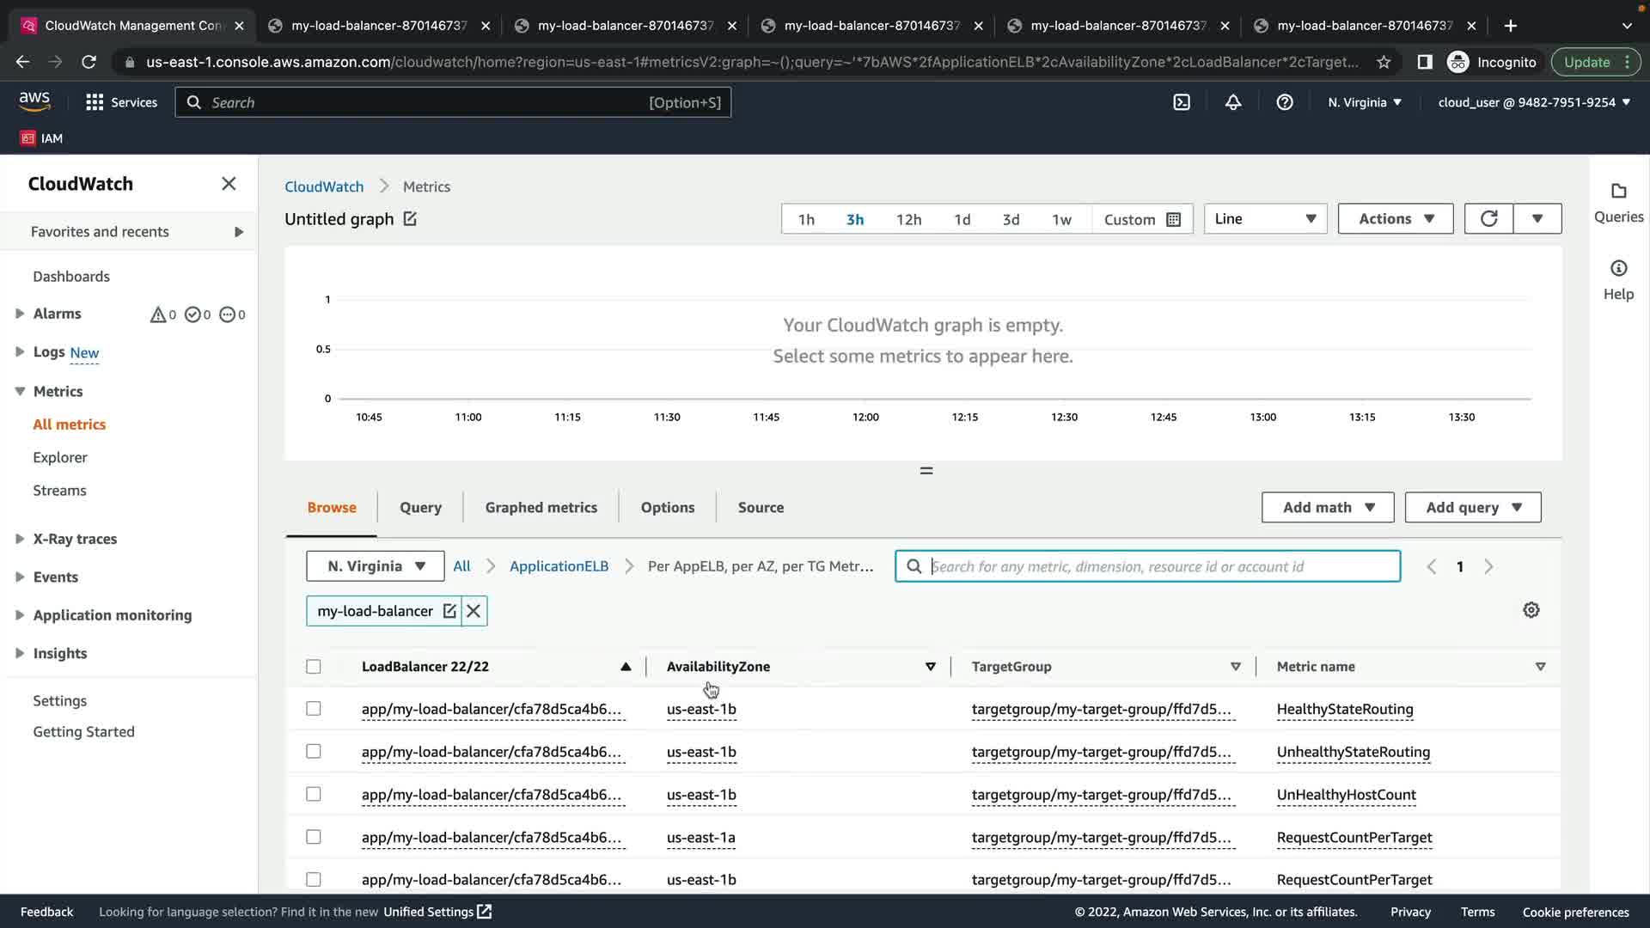Screen dimensions: 1650x928
Task: Click the metrics table settings gear icon
Action: (1531, 610)
